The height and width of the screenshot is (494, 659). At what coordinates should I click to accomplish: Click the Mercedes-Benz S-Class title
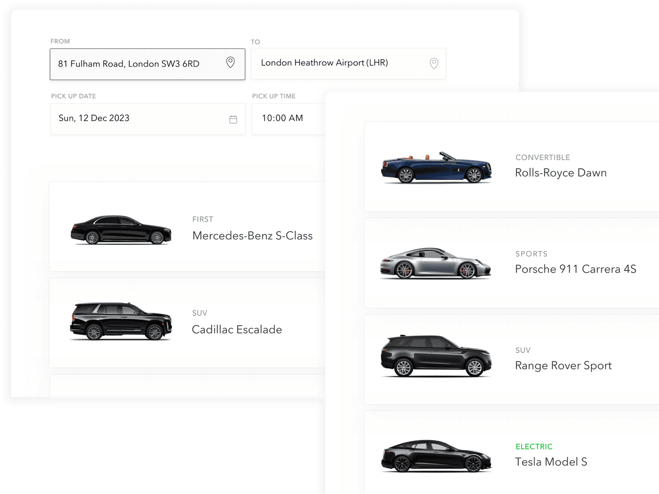coord(252,236)
